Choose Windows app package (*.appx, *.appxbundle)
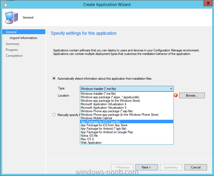Screen dimensions: 214x176 pos(127,97)
